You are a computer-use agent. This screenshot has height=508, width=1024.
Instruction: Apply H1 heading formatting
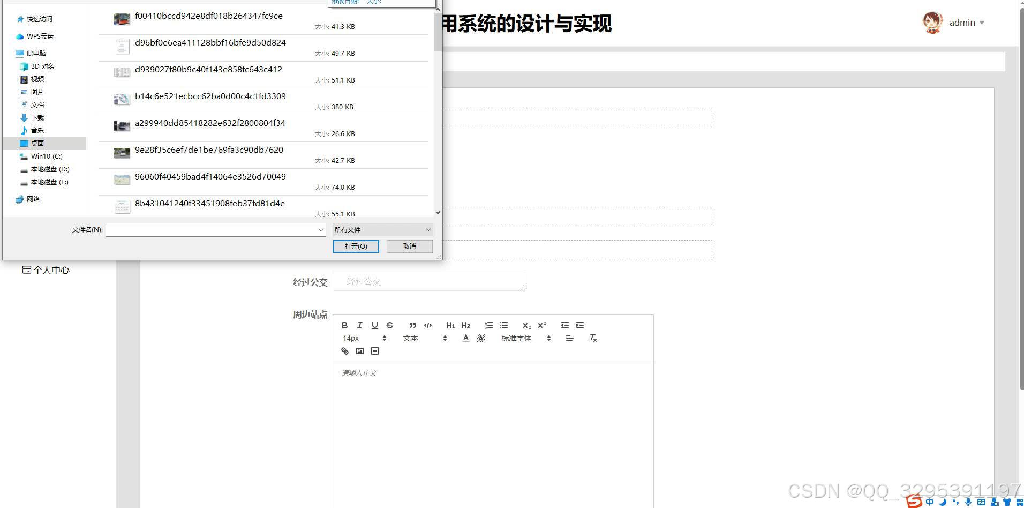[450, 325]
